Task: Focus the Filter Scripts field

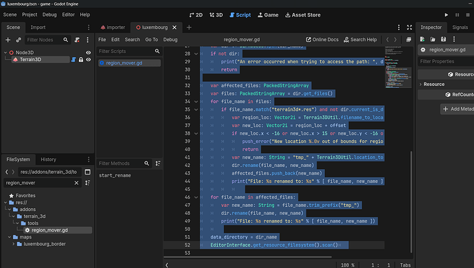Action: tap(129, 51)
